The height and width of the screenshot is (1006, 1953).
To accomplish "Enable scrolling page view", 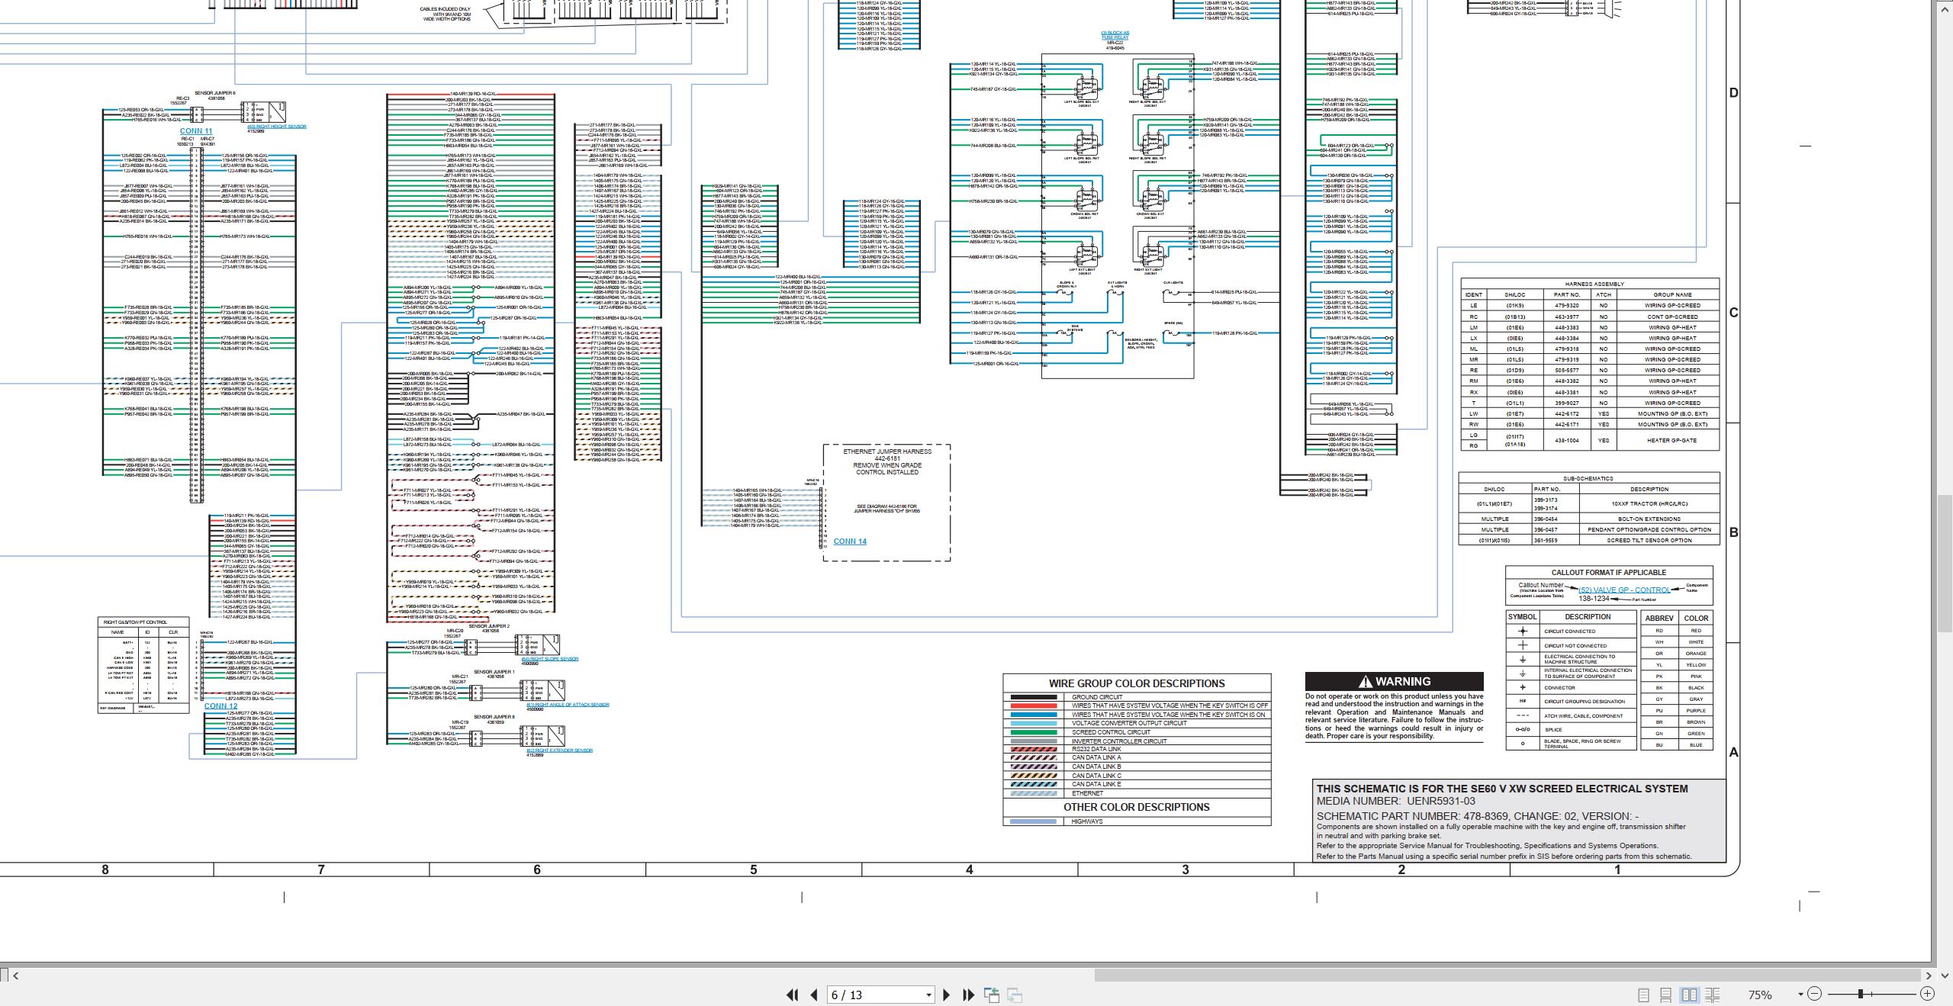I will 1666,995.
